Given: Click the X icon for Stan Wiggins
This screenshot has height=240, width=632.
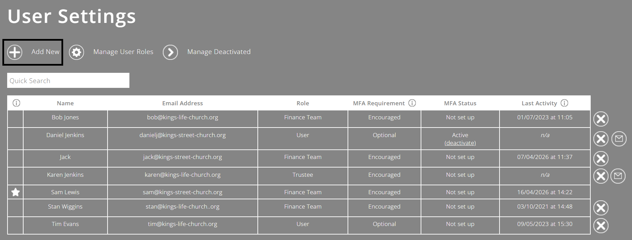Looking at the screenshot, I should click(x=601, y=208).
